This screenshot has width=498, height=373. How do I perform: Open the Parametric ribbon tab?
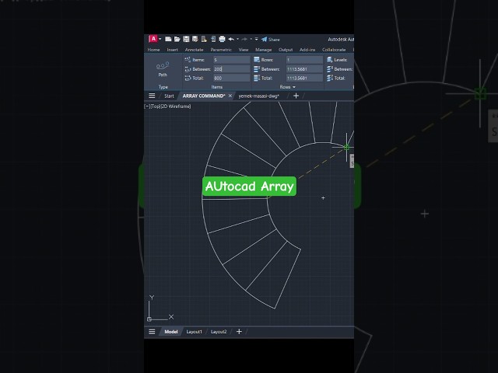pos(221,50)
